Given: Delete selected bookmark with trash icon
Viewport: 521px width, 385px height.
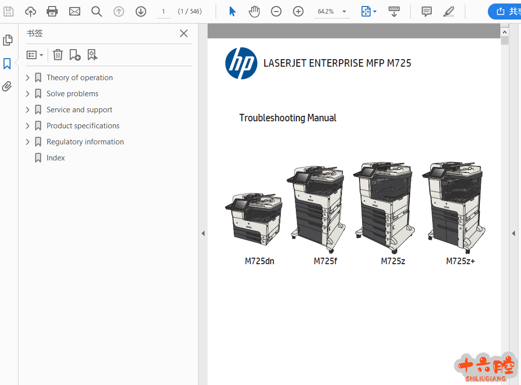Looking at the screenshot, I should [58, 55].
